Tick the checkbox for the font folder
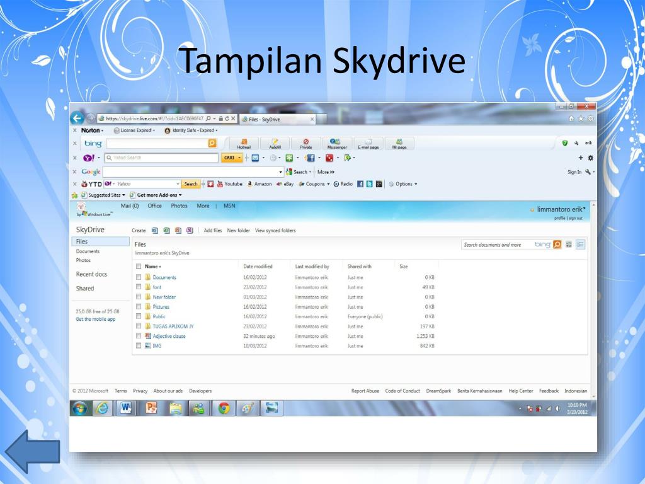The width and height of the screenshot is (645, 484). click(139, 287)
